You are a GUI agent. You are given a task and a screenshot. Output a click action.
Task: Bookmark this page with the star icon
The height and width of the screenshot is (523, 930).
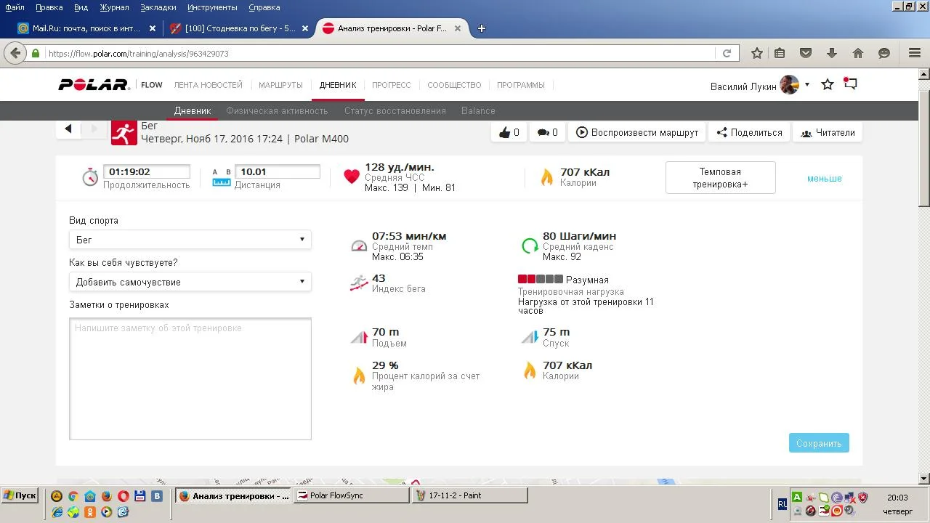[757, 53]
